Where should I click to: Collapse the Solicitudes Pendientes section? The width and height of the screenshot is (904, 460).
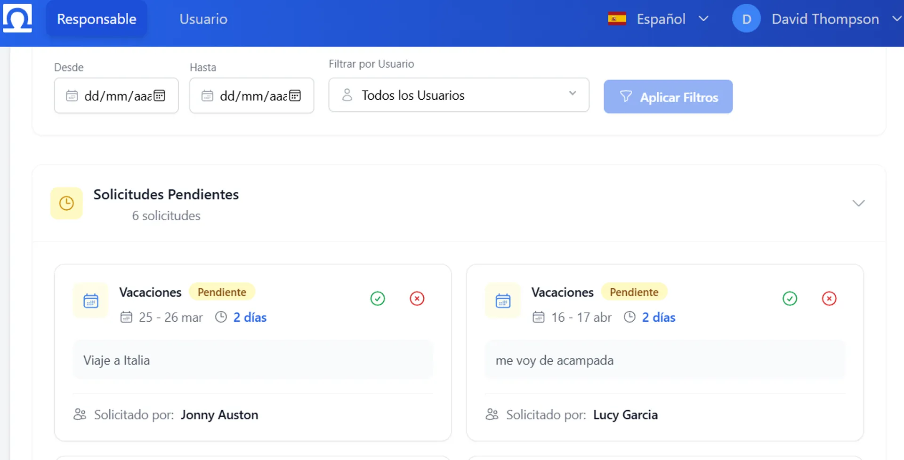coord(858,203)
